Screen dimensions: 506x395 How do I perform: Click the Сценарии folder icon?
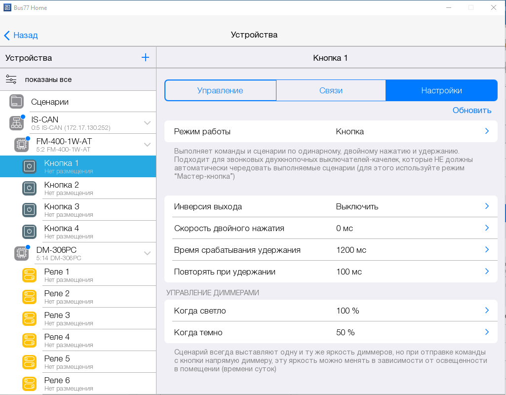coord(16,102)
